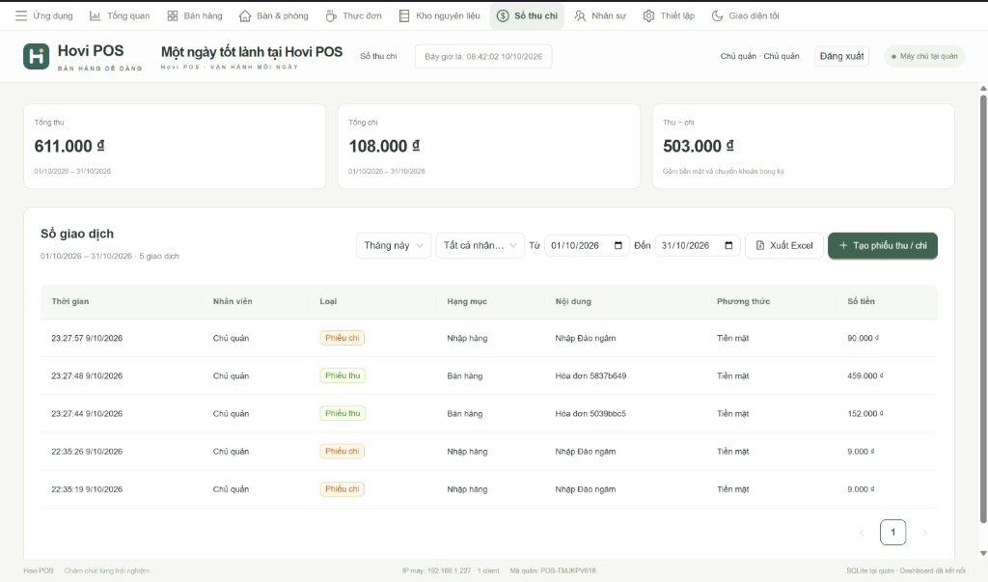
Task: Click the moon icon for dark mode
Action: (717, 15)
